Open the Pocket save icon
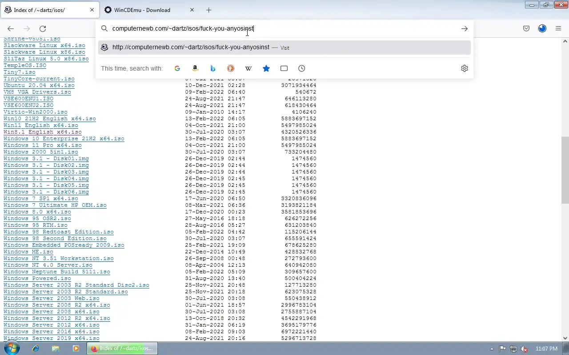Viewport: 569px width, 355px height. 526,28
